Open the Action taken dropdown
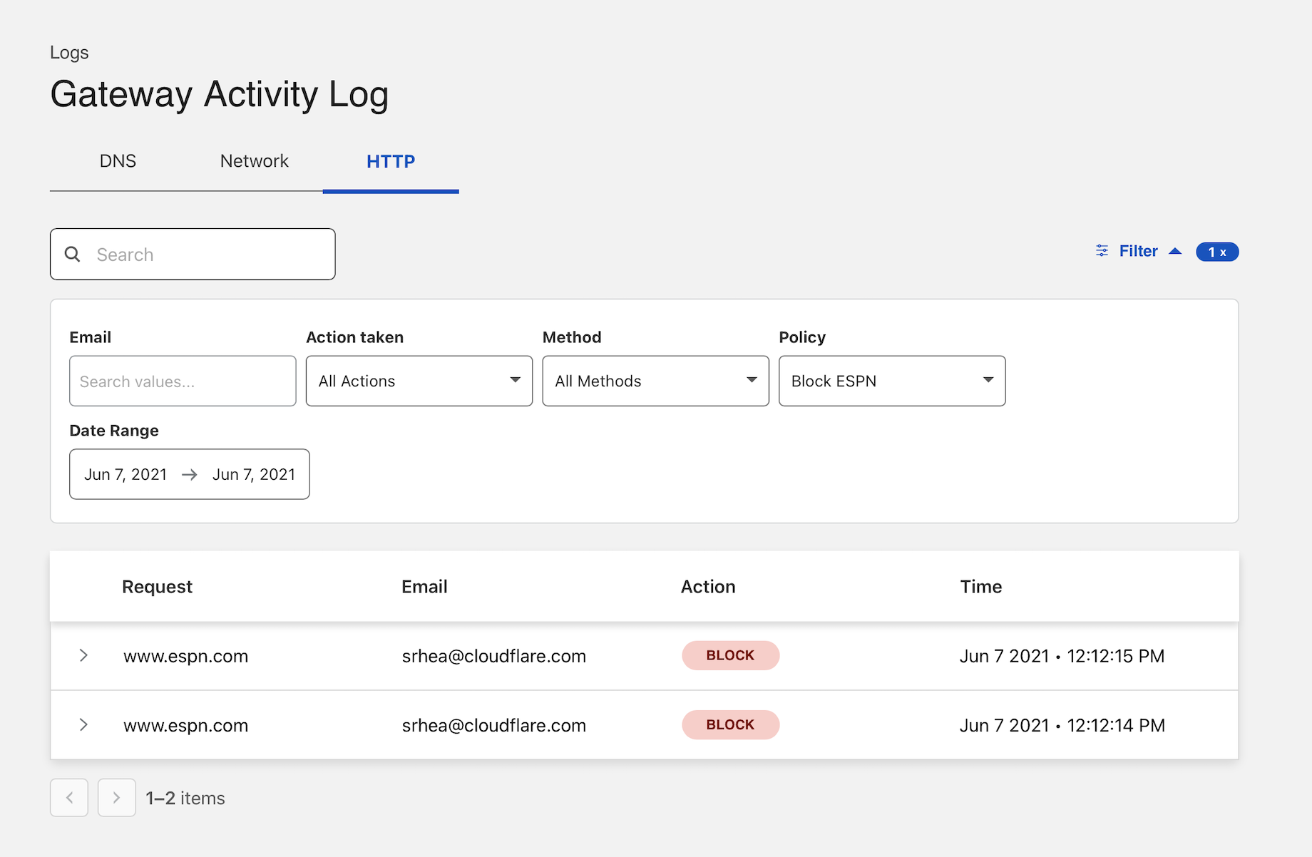Image resolution: width=1312 pixels, height=857 pixels. pyautogui.click(x=419, y=381)
